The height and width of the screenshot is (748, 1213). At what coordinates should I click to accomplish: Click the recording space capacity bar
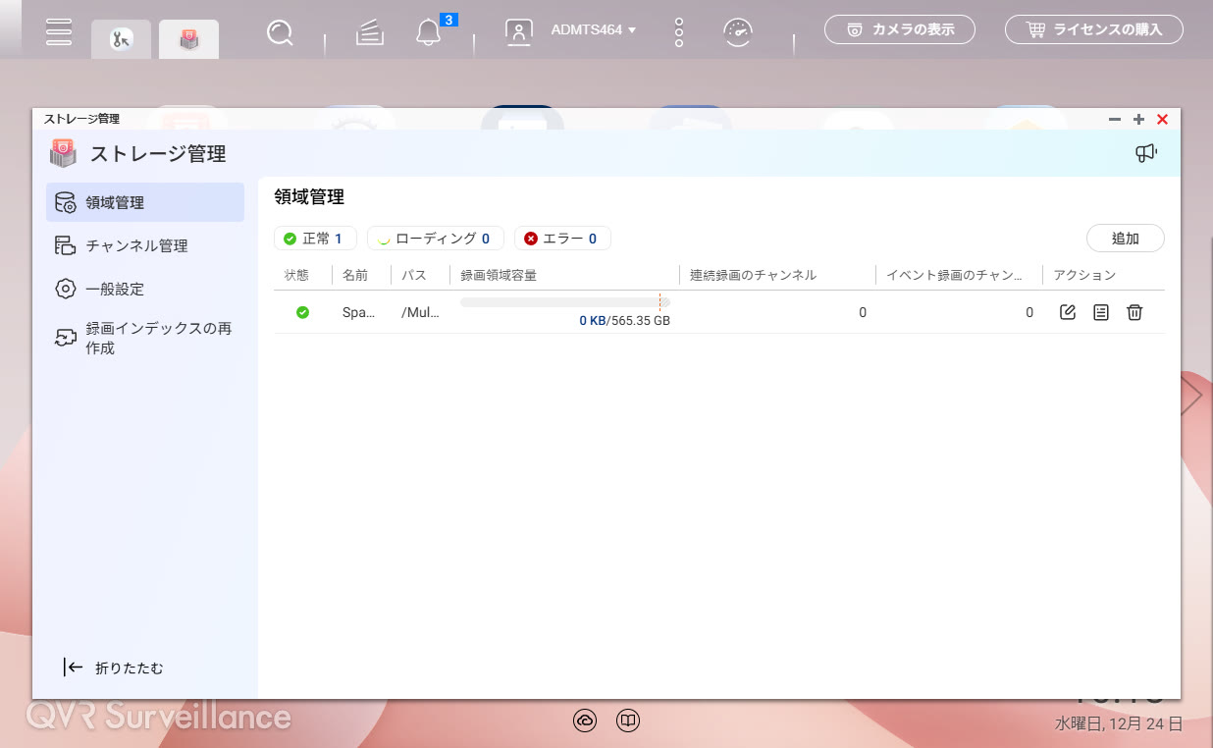[x=564, y=302]
